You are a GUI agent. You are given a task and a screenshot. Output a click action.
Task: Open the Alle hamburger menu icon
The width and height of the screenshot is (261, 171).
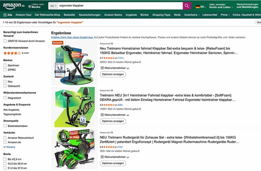click(x=5, y=15)
